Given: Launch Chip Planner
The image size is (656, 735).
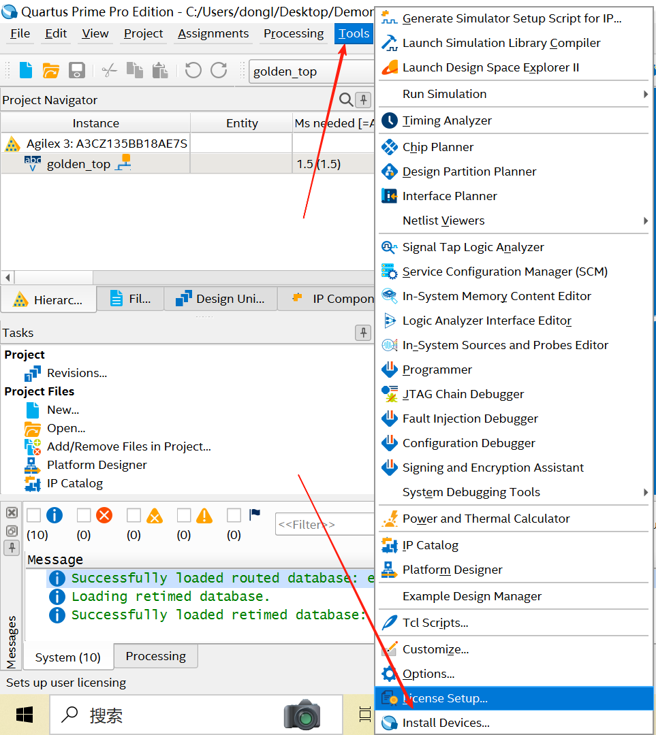Looking at the screenshot, I should 514,147.
